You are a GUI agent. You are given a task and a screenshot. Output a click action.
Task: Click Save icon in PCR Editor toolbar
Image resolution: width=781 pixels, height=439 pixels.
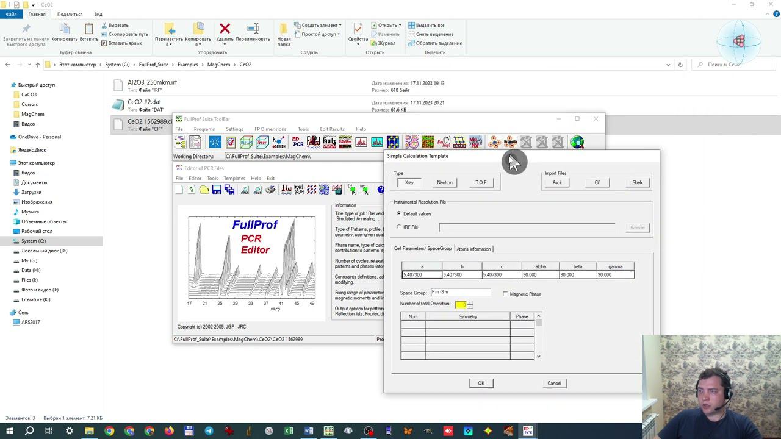point(217,190)
